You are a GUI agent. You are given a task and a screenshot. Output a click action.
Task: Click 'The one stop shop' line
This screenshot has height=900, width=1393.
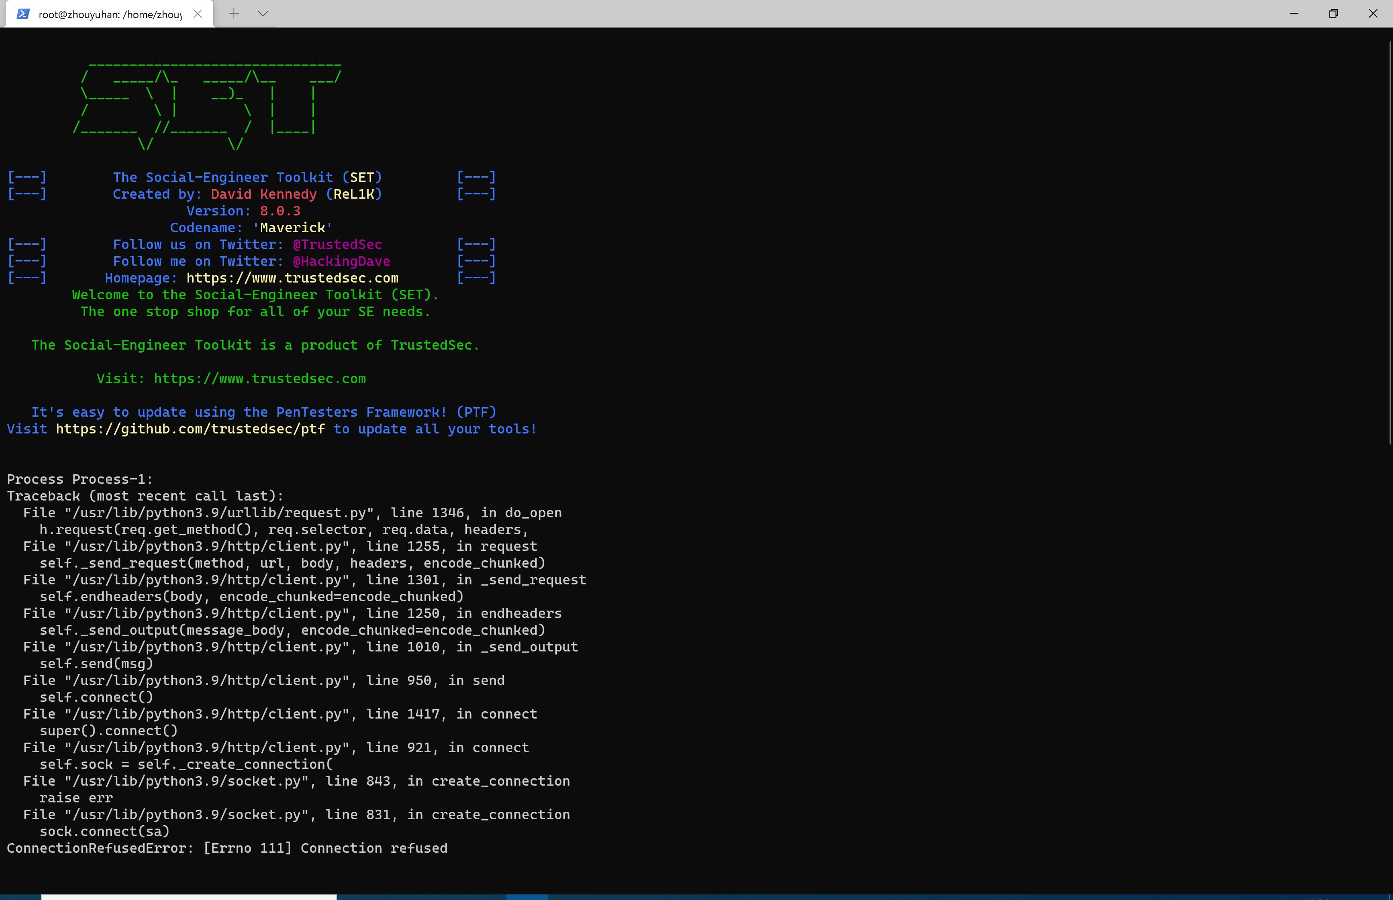pos(255,312)
